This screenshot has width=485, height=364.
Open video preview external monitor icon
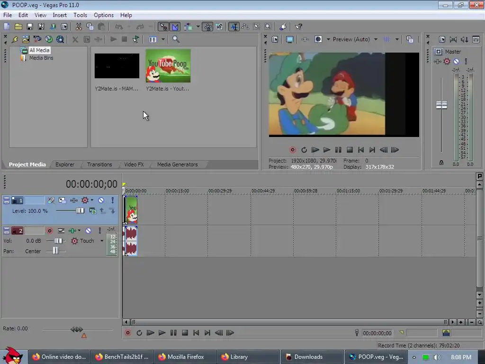[290, 39]
